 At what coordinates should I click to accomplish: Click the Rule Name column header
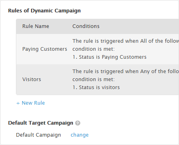(x=36, y=26)
